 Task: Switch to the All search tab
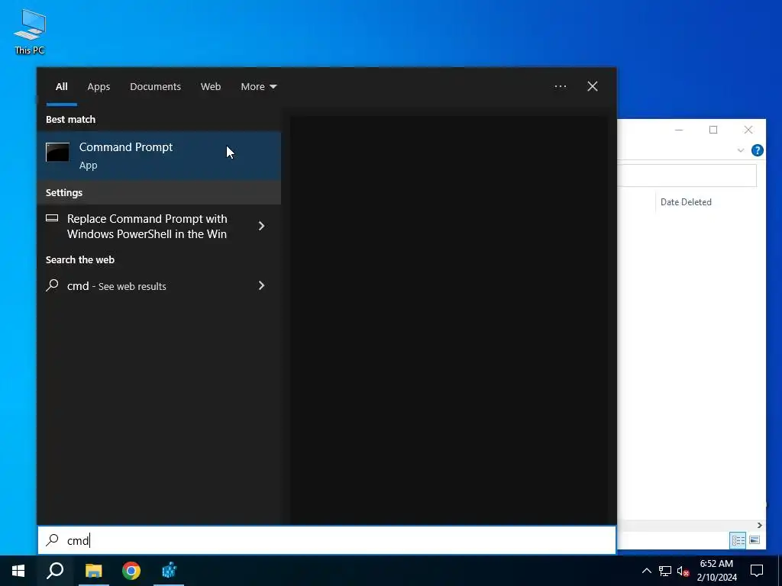click(x=61, y=87)
